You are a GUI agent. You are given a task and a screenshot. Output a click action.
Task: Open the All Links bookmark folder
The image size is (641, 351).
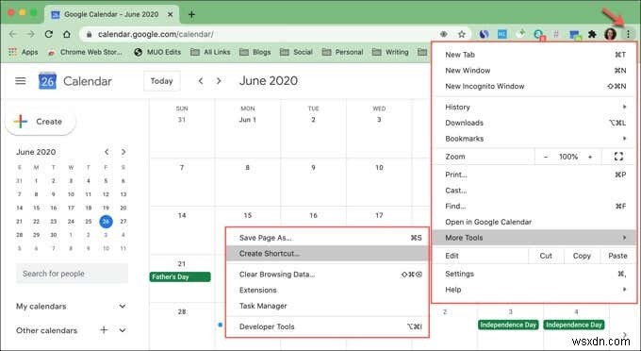point(210,52)
